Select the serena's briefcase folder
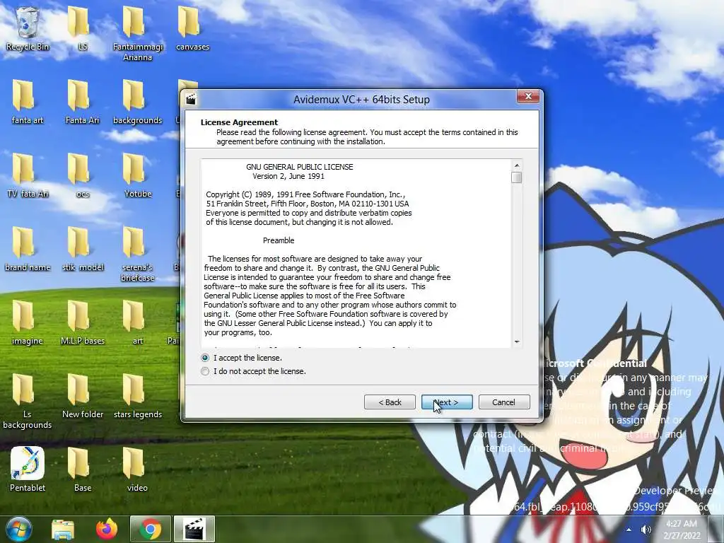 click(138, 254)
